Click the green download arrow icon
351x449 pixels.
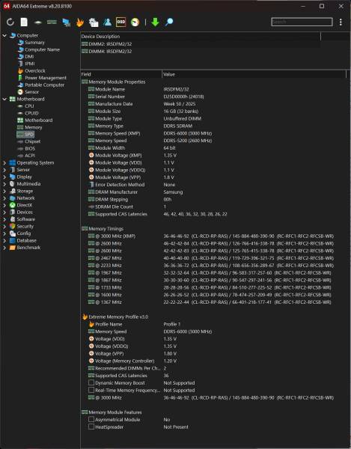[x=155, y=22]
